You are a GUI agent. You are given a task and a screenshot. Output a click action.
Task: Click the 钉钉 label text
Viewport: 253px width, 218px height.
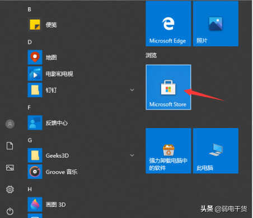point(51,90)
